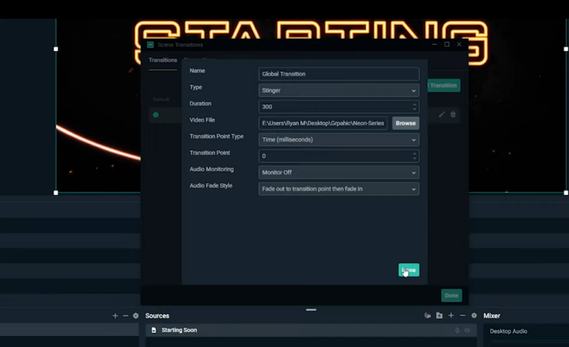The image size is (569, 347).
Task: Switch to the Transitions tab
Action: click(162, 60)
